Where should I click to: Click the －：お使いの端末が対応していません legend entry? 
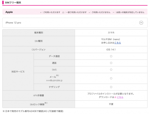point(129,12)
